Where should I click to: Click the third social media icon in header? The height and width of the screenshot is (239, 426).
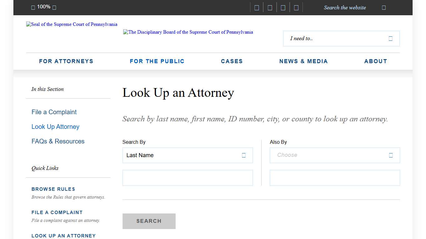pos(283,7)
